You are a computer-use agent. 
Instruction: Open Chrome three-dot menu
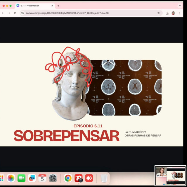point(179,13)
